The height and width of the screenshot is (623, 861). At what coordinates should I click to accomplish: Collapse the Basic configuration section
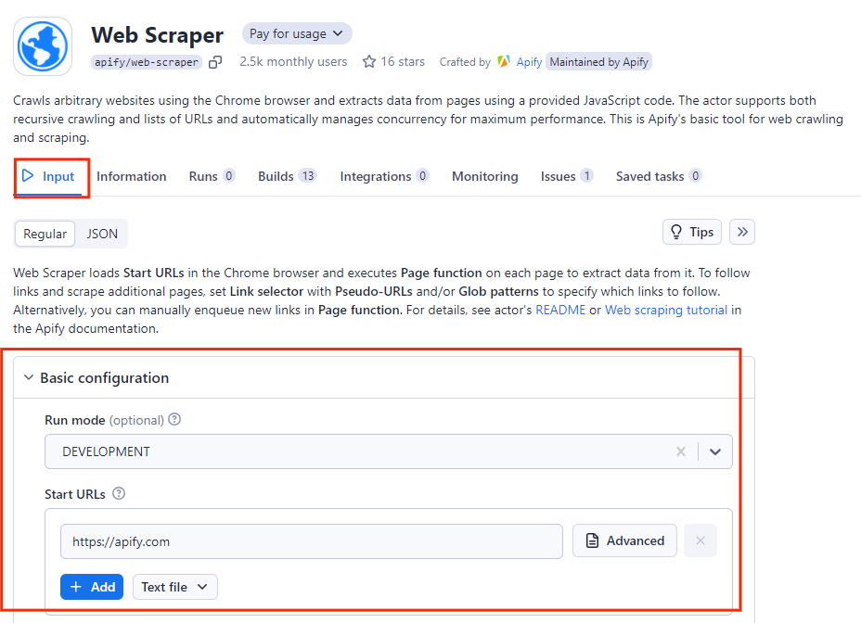click(x=29, y=377)
